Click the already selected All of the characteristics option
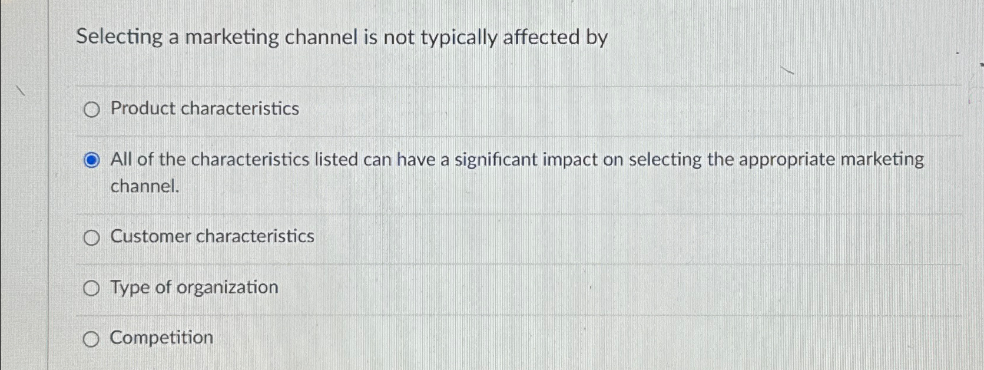Image resolution: width=984 pixels, height=370 pixels. (91, 160)
